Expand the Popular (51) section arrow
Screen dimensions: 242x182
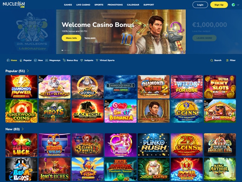(28, 71)
